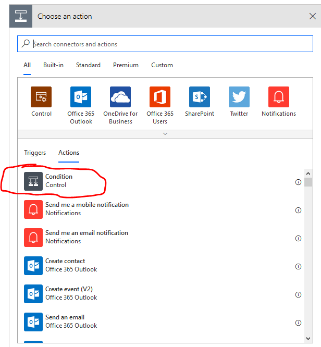
Task: Click the email notification bell icon
Action: [33, 238]
